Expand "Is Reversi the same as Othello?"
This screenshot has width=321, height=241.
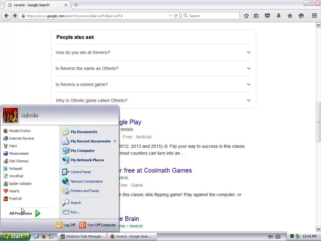(153, 68)
